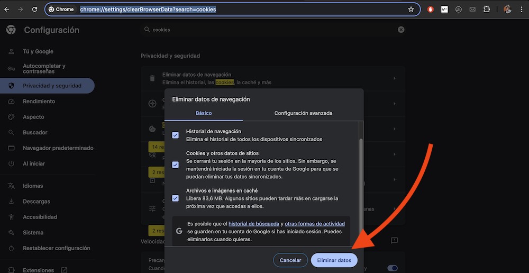Uncheck Archivos e imágenes en caché
Image resolution: width=529 pixels, height=273 pixels.
[176, 198]
